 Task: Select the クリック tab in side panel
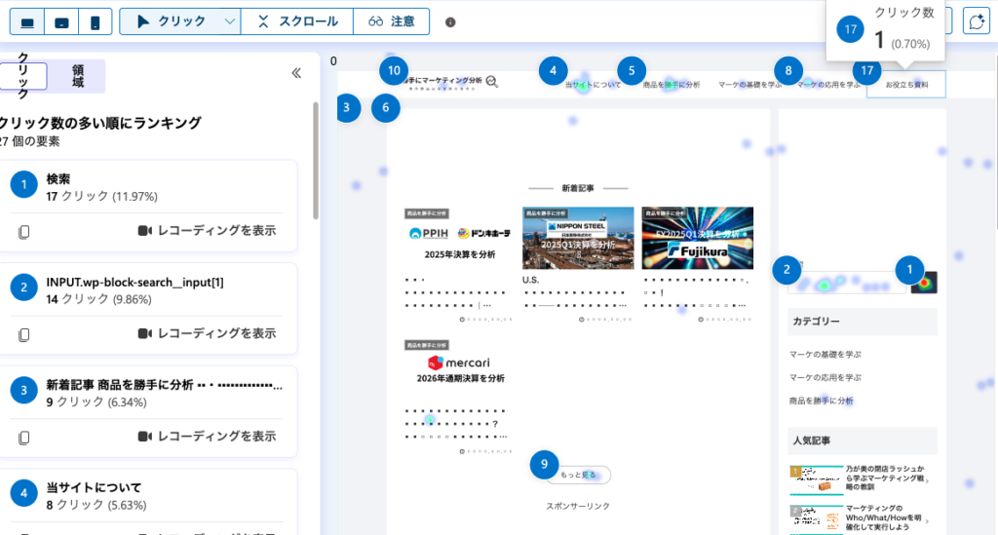click(x=23, y=76)
